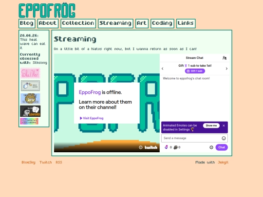This screenshot has width=263, height=197.
Task: Switch to the Coding page
Action: point(162,23)
